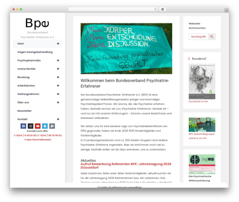Open the PsyWill image thumbnail
Viewport: 239px width, 202px height.
click(x=202, y=164)
